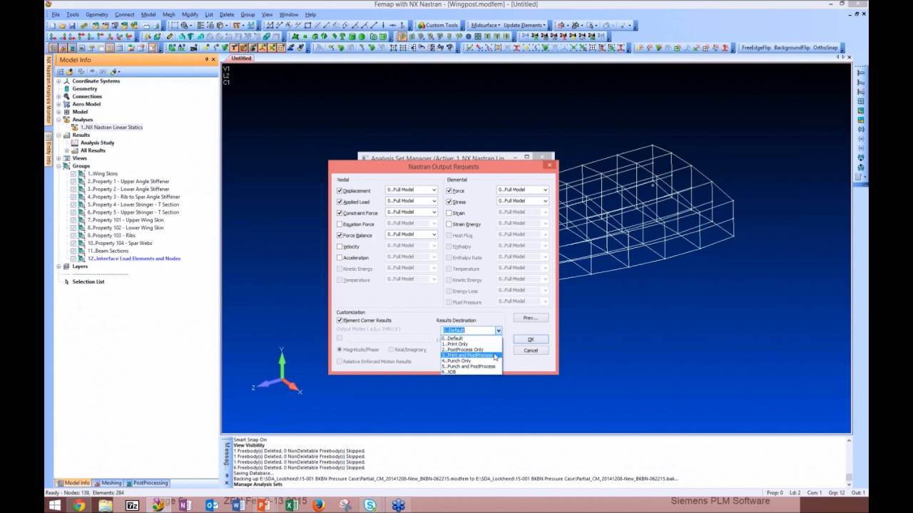Open the Entity Info side tab
This screenshot has height=513, width=913.
(x=49, y=149)
